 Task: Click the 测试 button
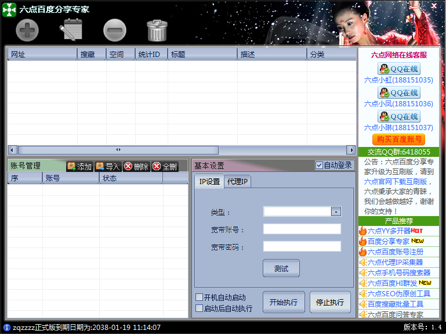(x=281, y=268)
